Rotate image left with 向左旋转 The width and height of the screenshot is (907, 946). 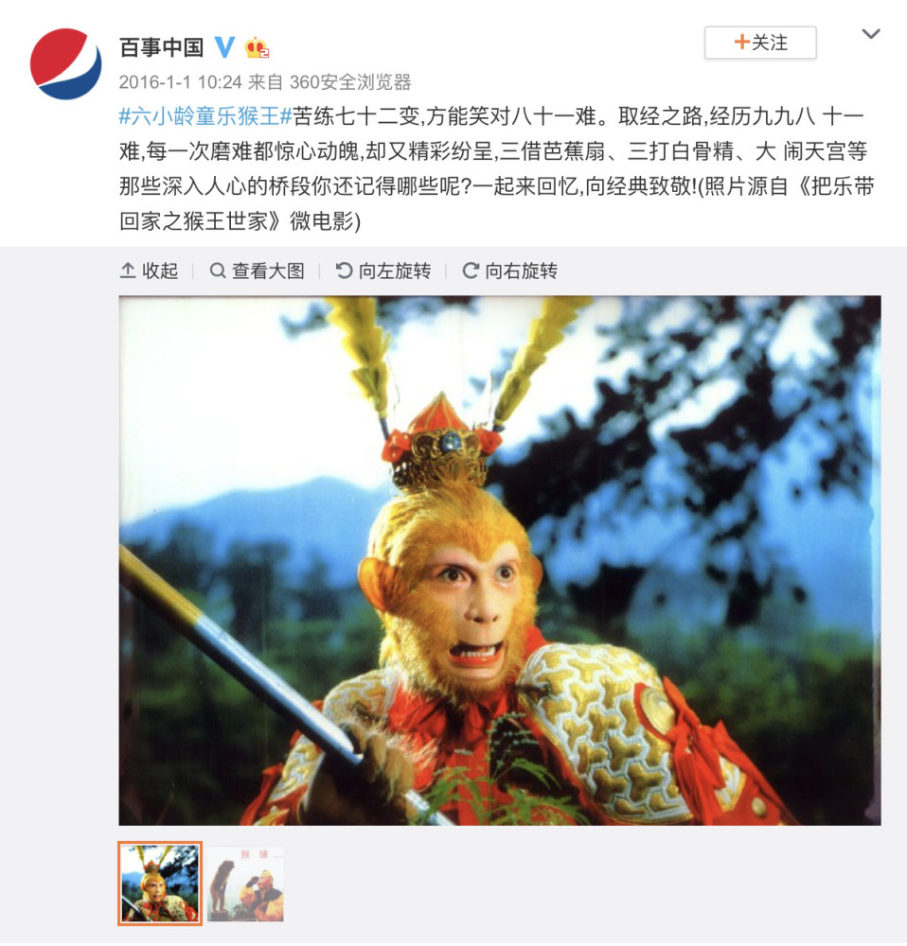pyautogui.click(x=382, y=271)
